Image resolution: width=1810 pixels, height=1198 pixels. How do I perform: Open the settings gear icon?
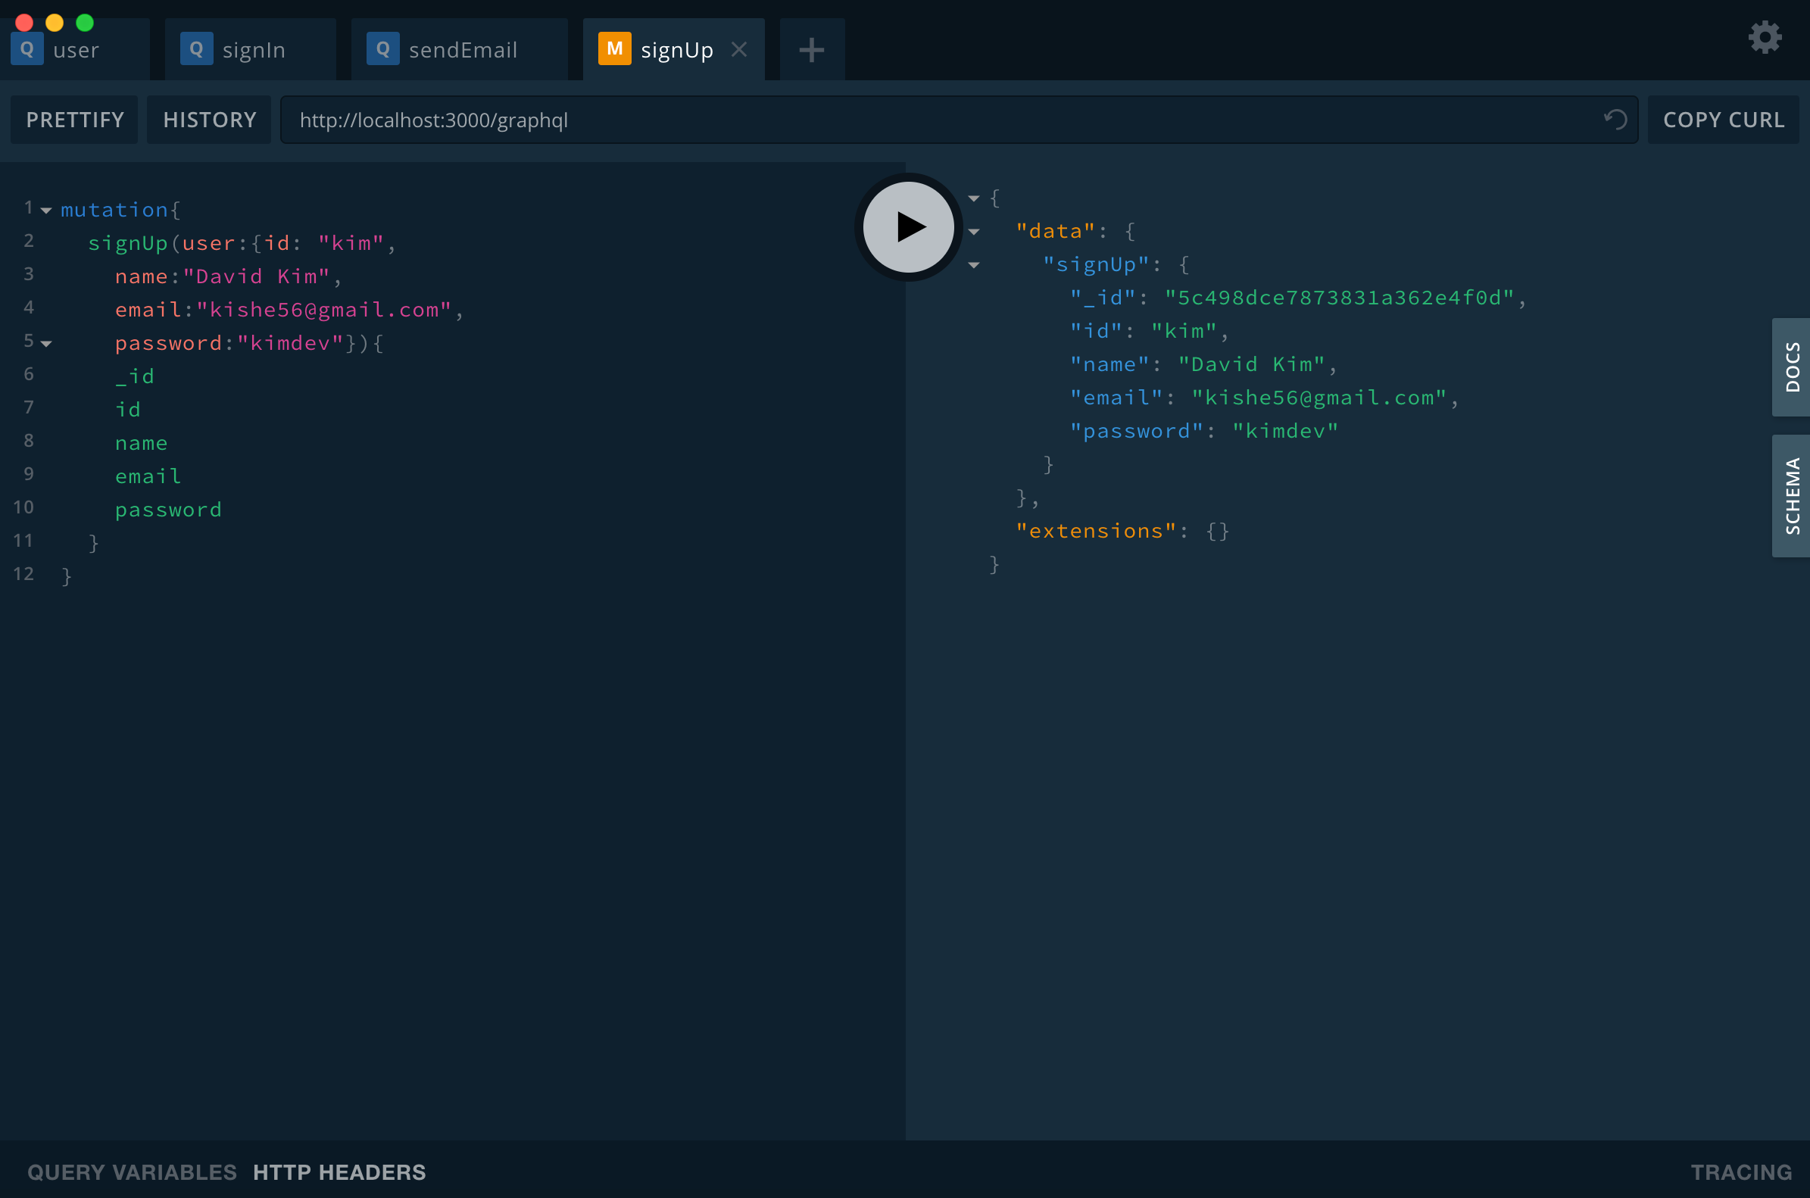point(1764,36)
